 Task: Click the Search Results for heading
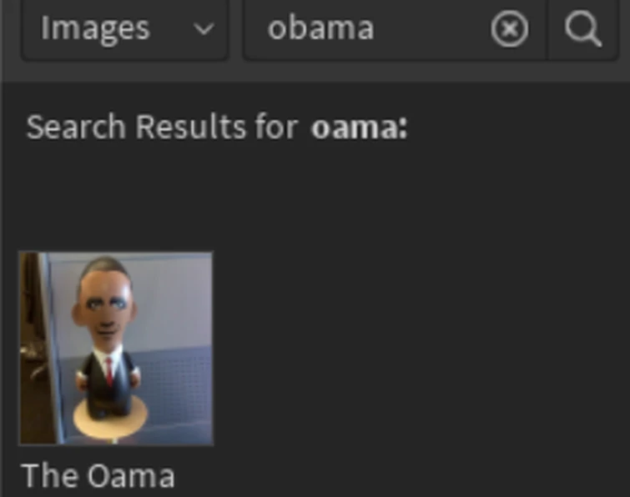(x=217, y=128)
